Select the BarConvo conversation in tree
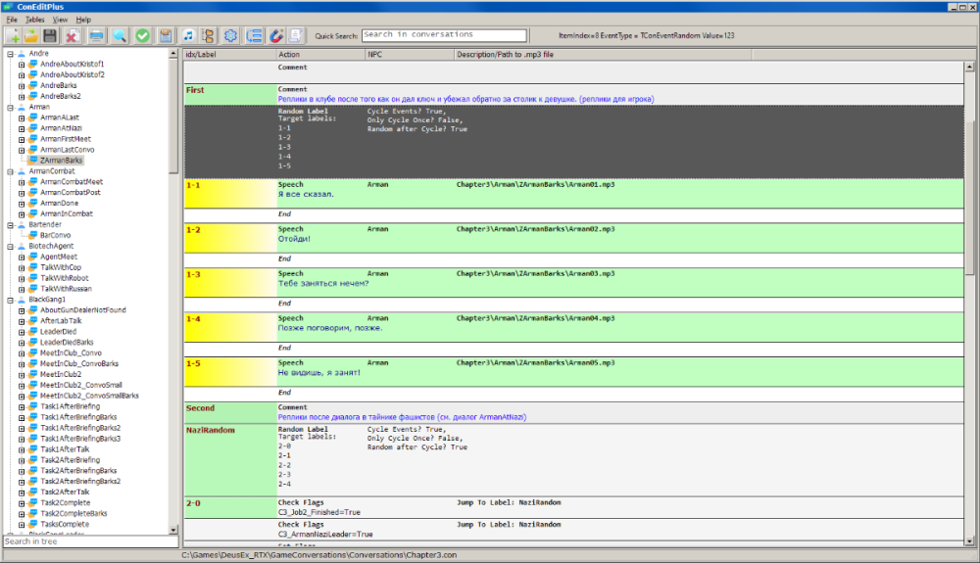 (56, 235)
